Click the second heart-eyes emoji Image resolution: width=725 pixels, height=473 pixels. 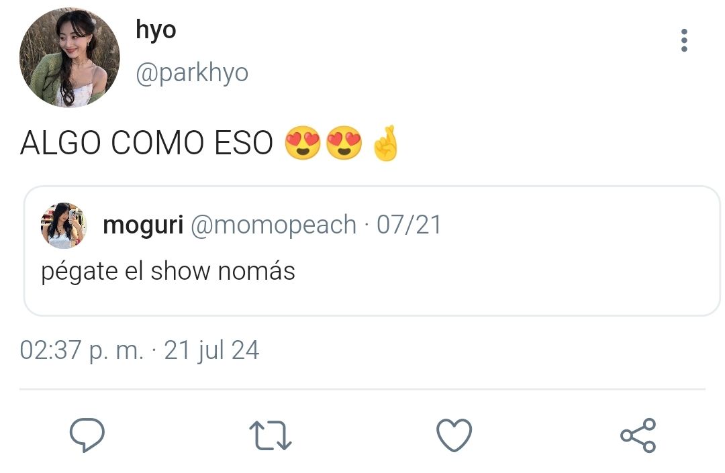click(x=344, y=143)
